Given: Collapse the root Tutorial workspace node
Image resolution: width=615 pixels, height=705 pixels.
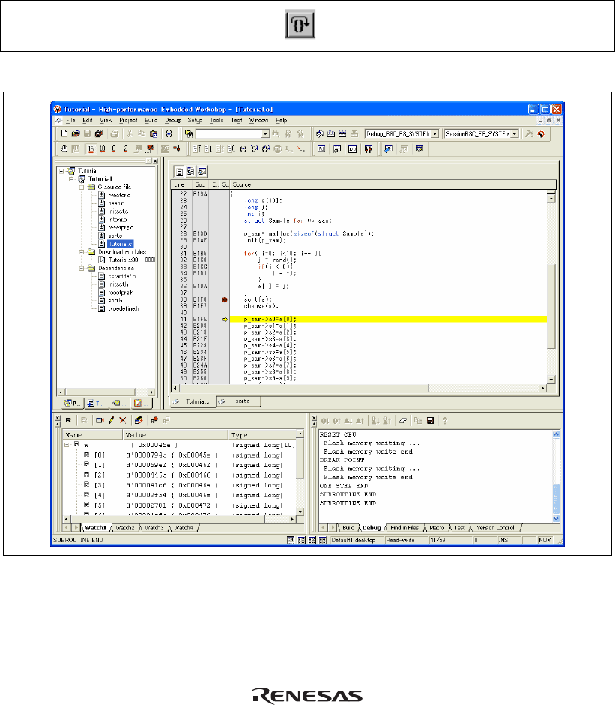Looking at the screenshot, I should pyautogui.click(x=61, y=171).
